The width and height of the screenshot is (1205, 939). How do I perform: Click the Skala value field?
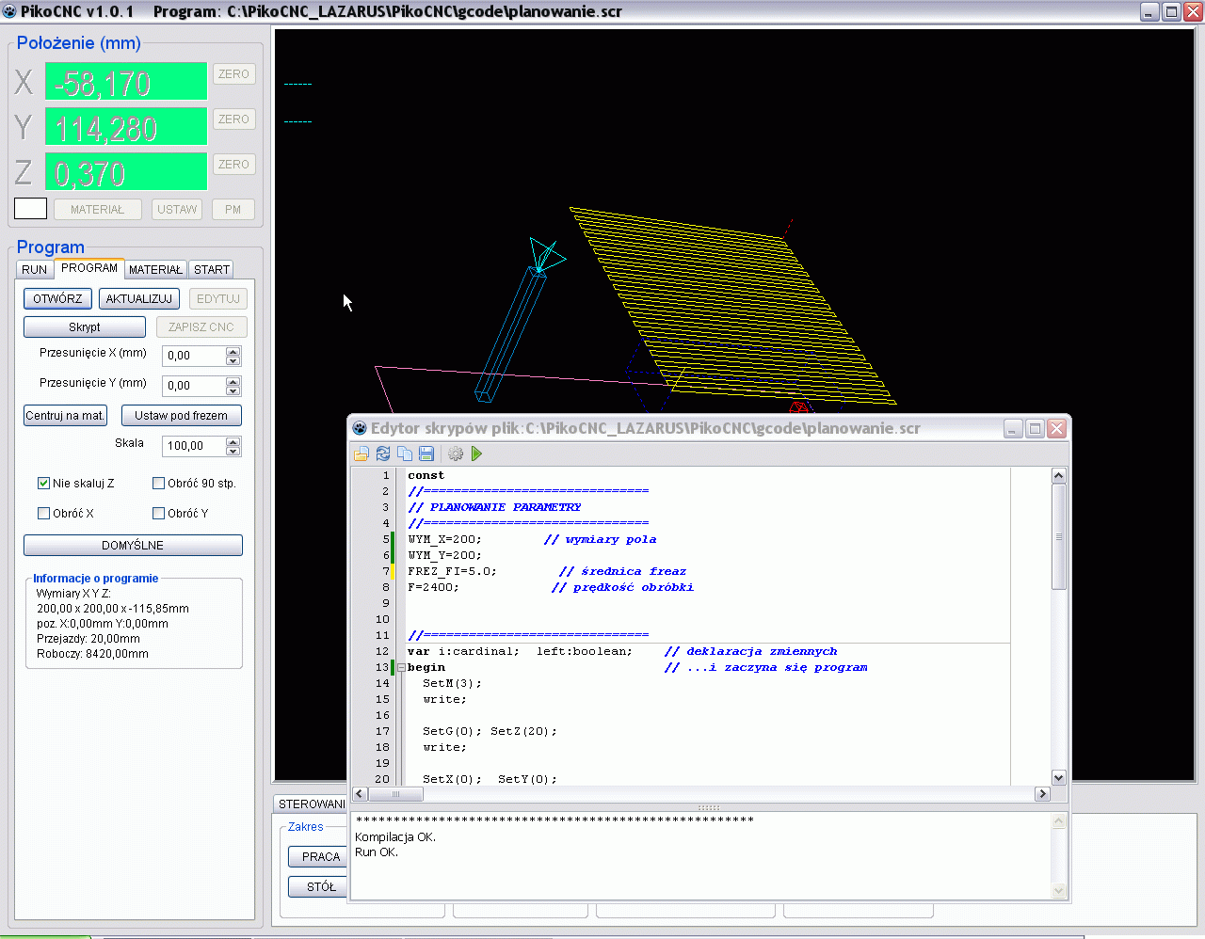[194, 446]
